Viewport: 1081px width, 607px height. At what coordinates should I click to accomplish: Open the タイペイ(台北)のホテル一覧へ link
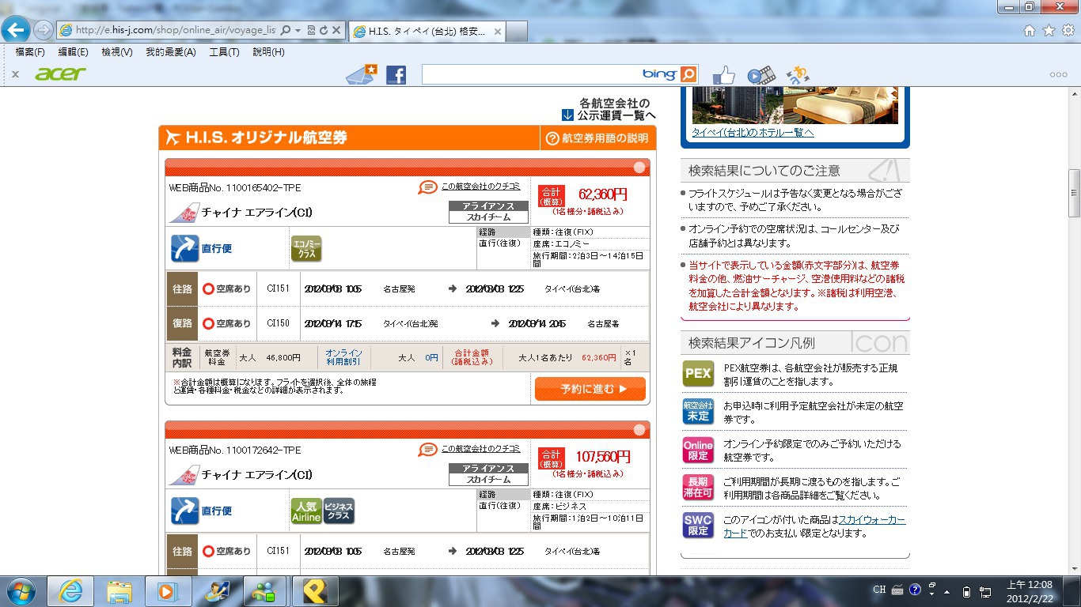[x=753, y=133]
